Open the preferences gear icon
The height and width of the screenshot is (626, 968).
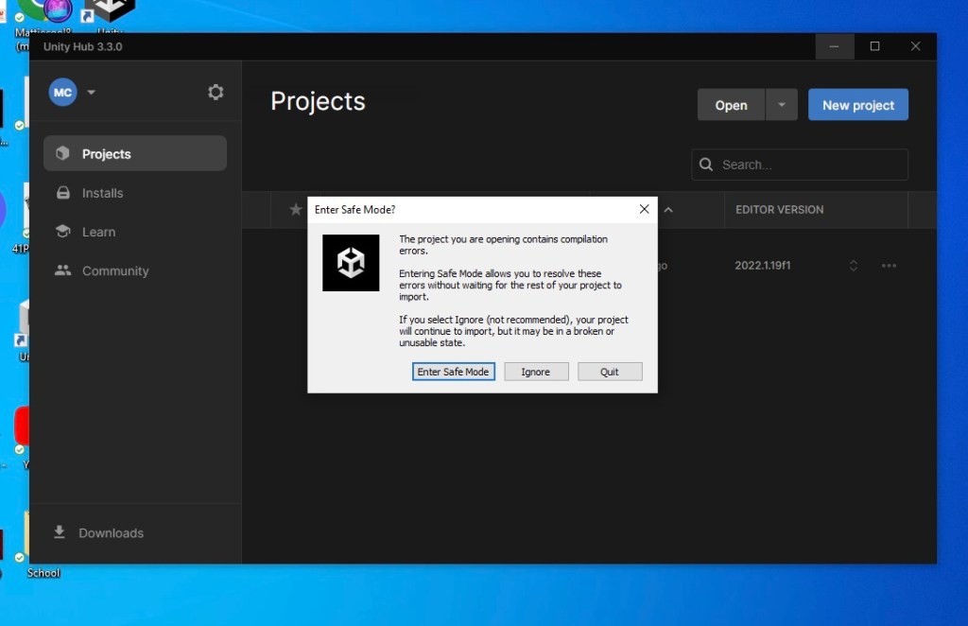click(x=216, y=92)
